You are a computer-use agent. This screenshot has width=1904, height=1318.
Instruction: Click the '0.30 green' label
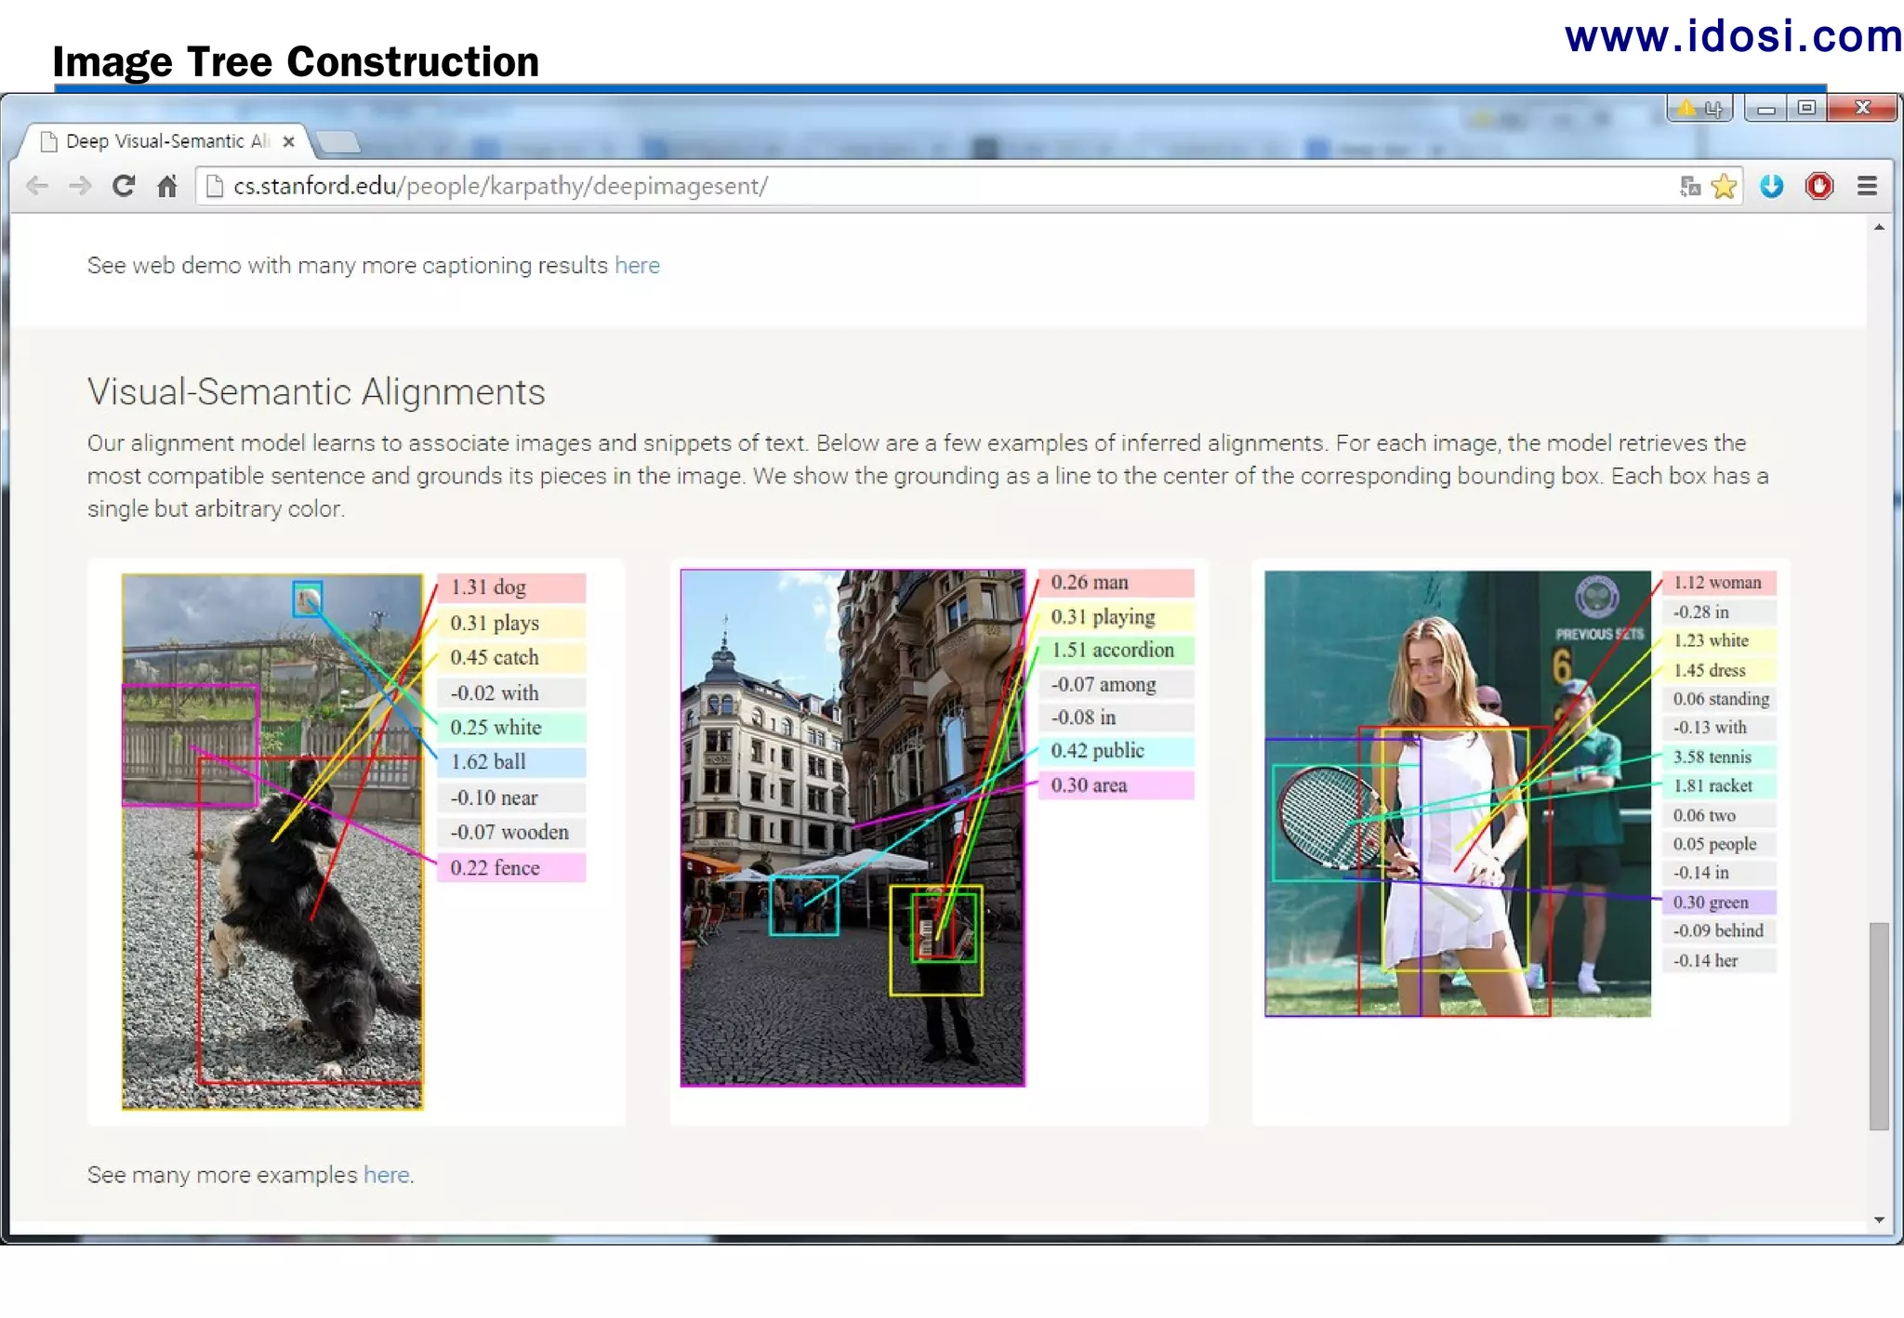[1719, 903]
